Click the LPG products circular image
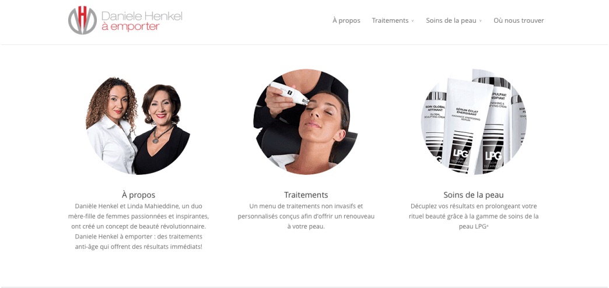The image size is (609, 288). pos(474,122)
